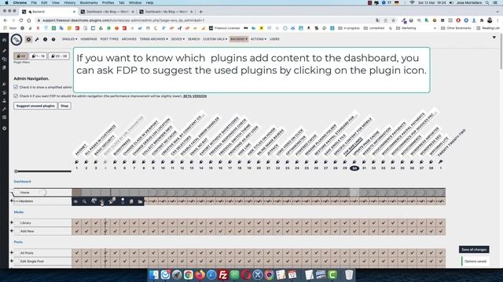Toggle the first cell in the Home row
The height and width of the screenshot is (282, 503).
tap(77, 193)
